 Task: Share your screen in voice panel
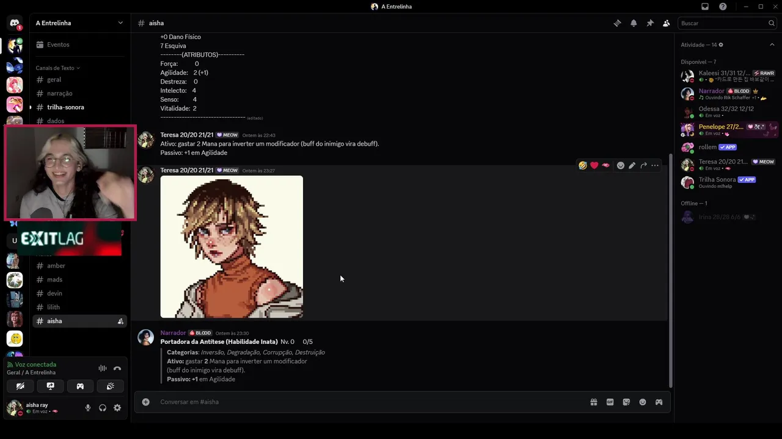[50, 386]
